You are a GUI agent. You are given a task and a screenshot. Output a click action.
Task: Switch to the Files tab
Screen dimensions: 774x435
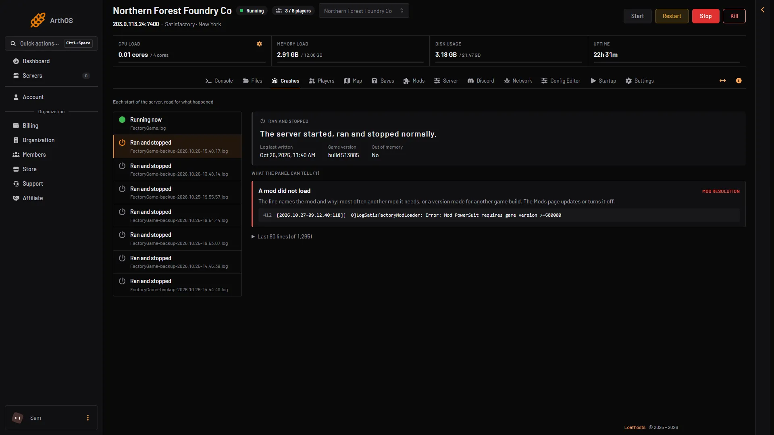click(x=252, y=81)
